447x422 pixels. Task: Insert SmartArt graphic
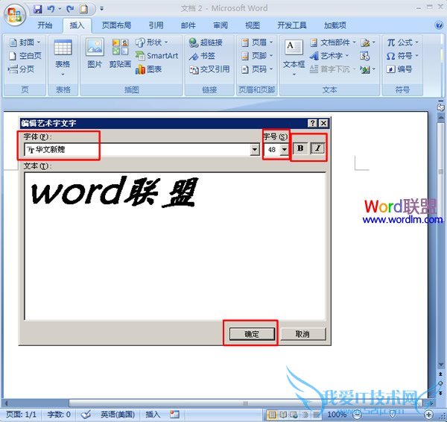[x=156, y=56]
